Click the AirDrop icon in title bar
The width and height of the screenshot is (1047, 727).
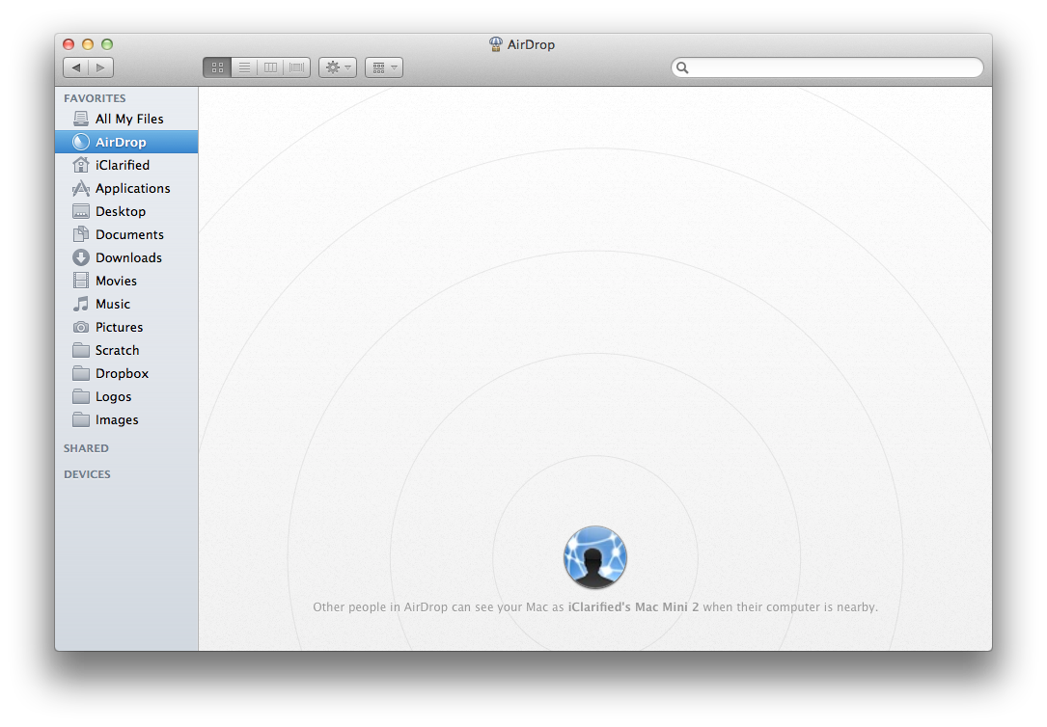(495, 44)
